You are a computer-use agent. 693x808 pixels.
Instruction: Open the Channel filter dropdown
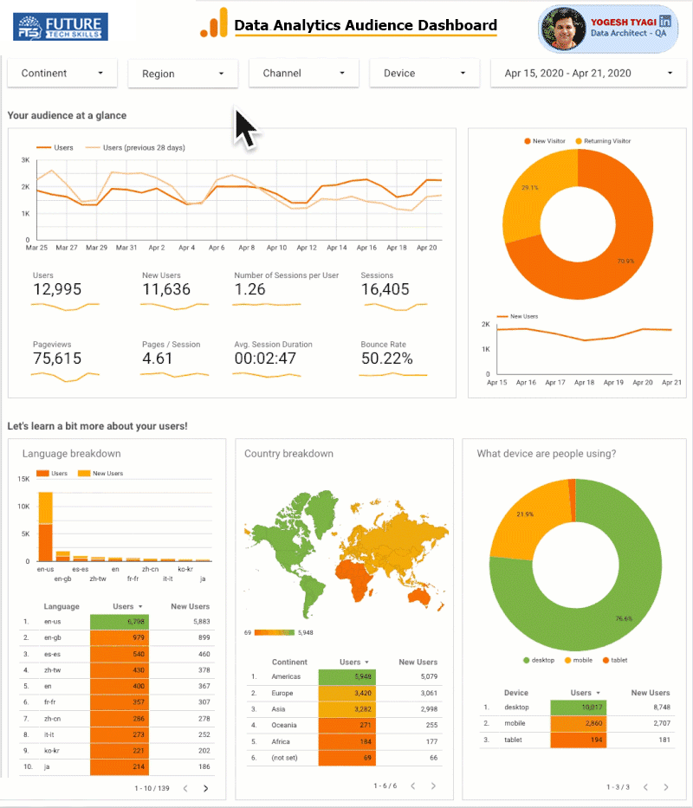pyautogui.click(x=303, y=74)
